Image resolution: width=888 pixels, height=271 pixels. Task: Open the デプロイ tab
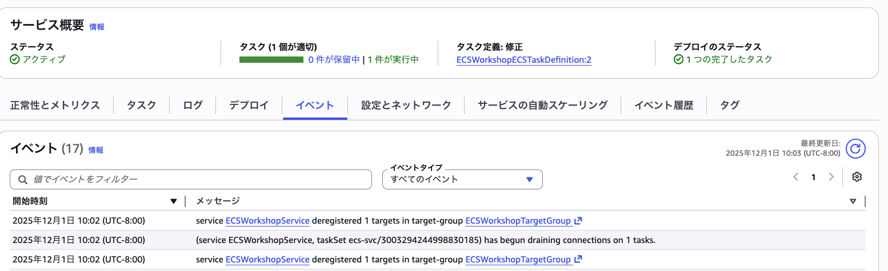click(249, 105)
